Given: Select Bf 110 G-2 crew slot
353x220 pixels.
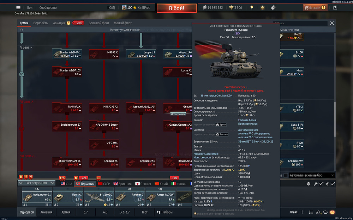Looking at the screenshot, I should 99,196.
